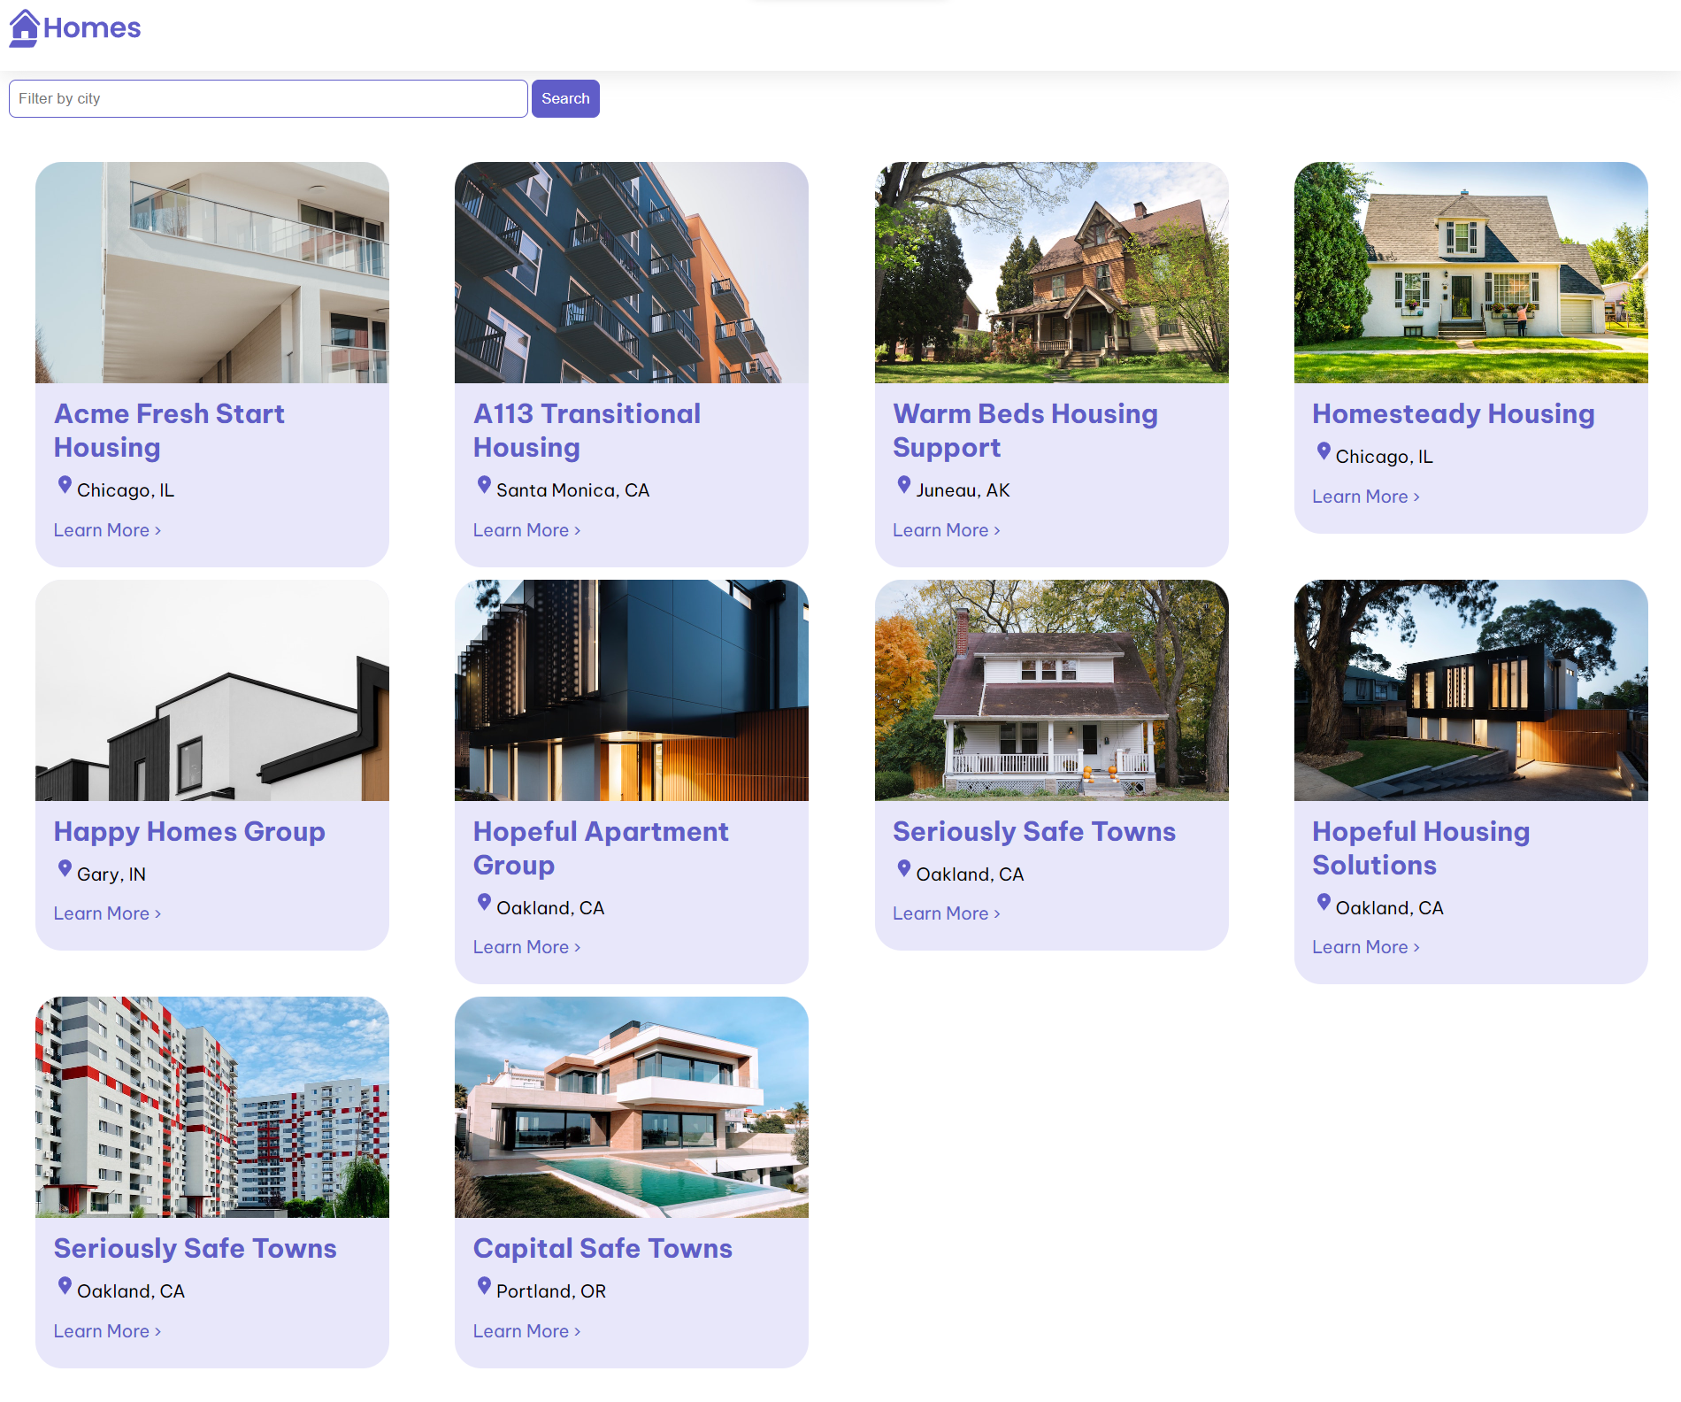Viewport: 1681px width, 1402px height.
Task: Click the Gary, IN location text
Action: (111, 874)
